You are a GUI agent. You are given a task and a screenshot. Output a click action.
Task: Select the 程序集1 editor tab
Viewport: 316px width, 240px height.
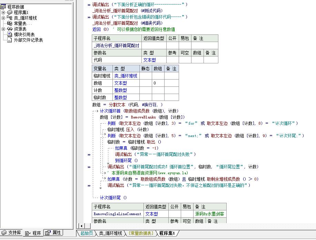coord(167,233)
